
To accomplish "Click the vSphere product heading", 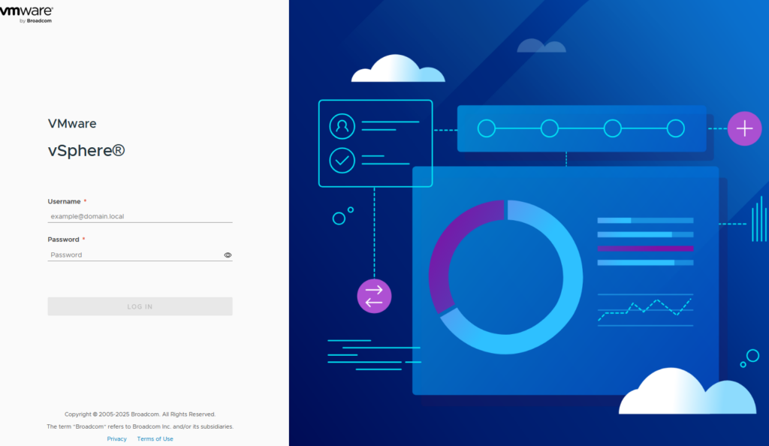I will point(86,150).
